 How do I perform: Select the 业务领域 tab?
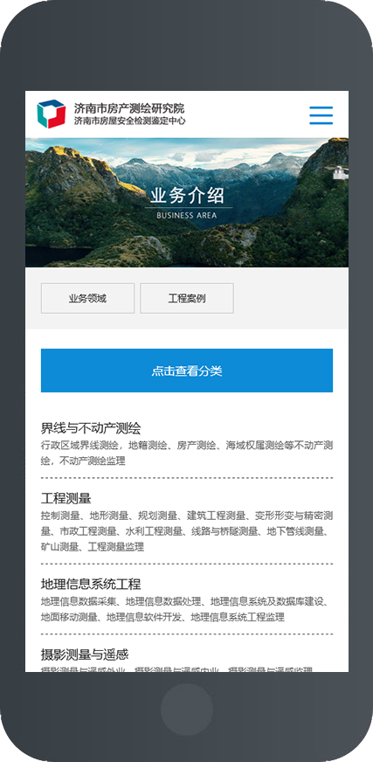point(87,298)
